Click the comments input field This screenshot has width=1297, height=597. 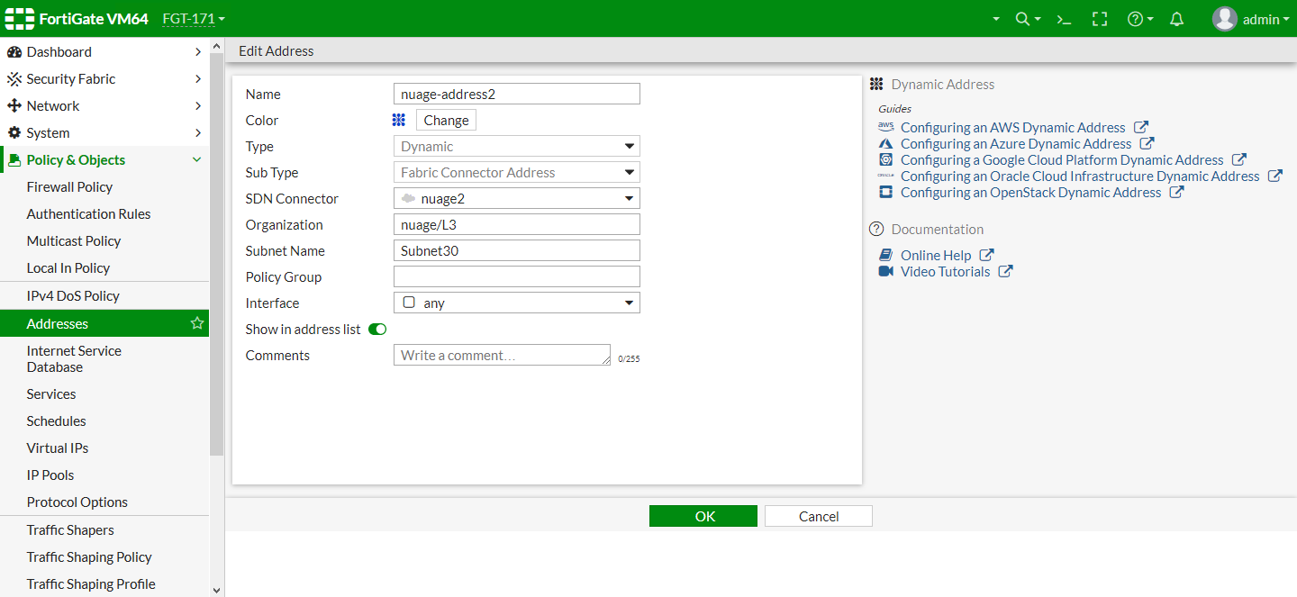pyautogui.click(x=501, y=355)
